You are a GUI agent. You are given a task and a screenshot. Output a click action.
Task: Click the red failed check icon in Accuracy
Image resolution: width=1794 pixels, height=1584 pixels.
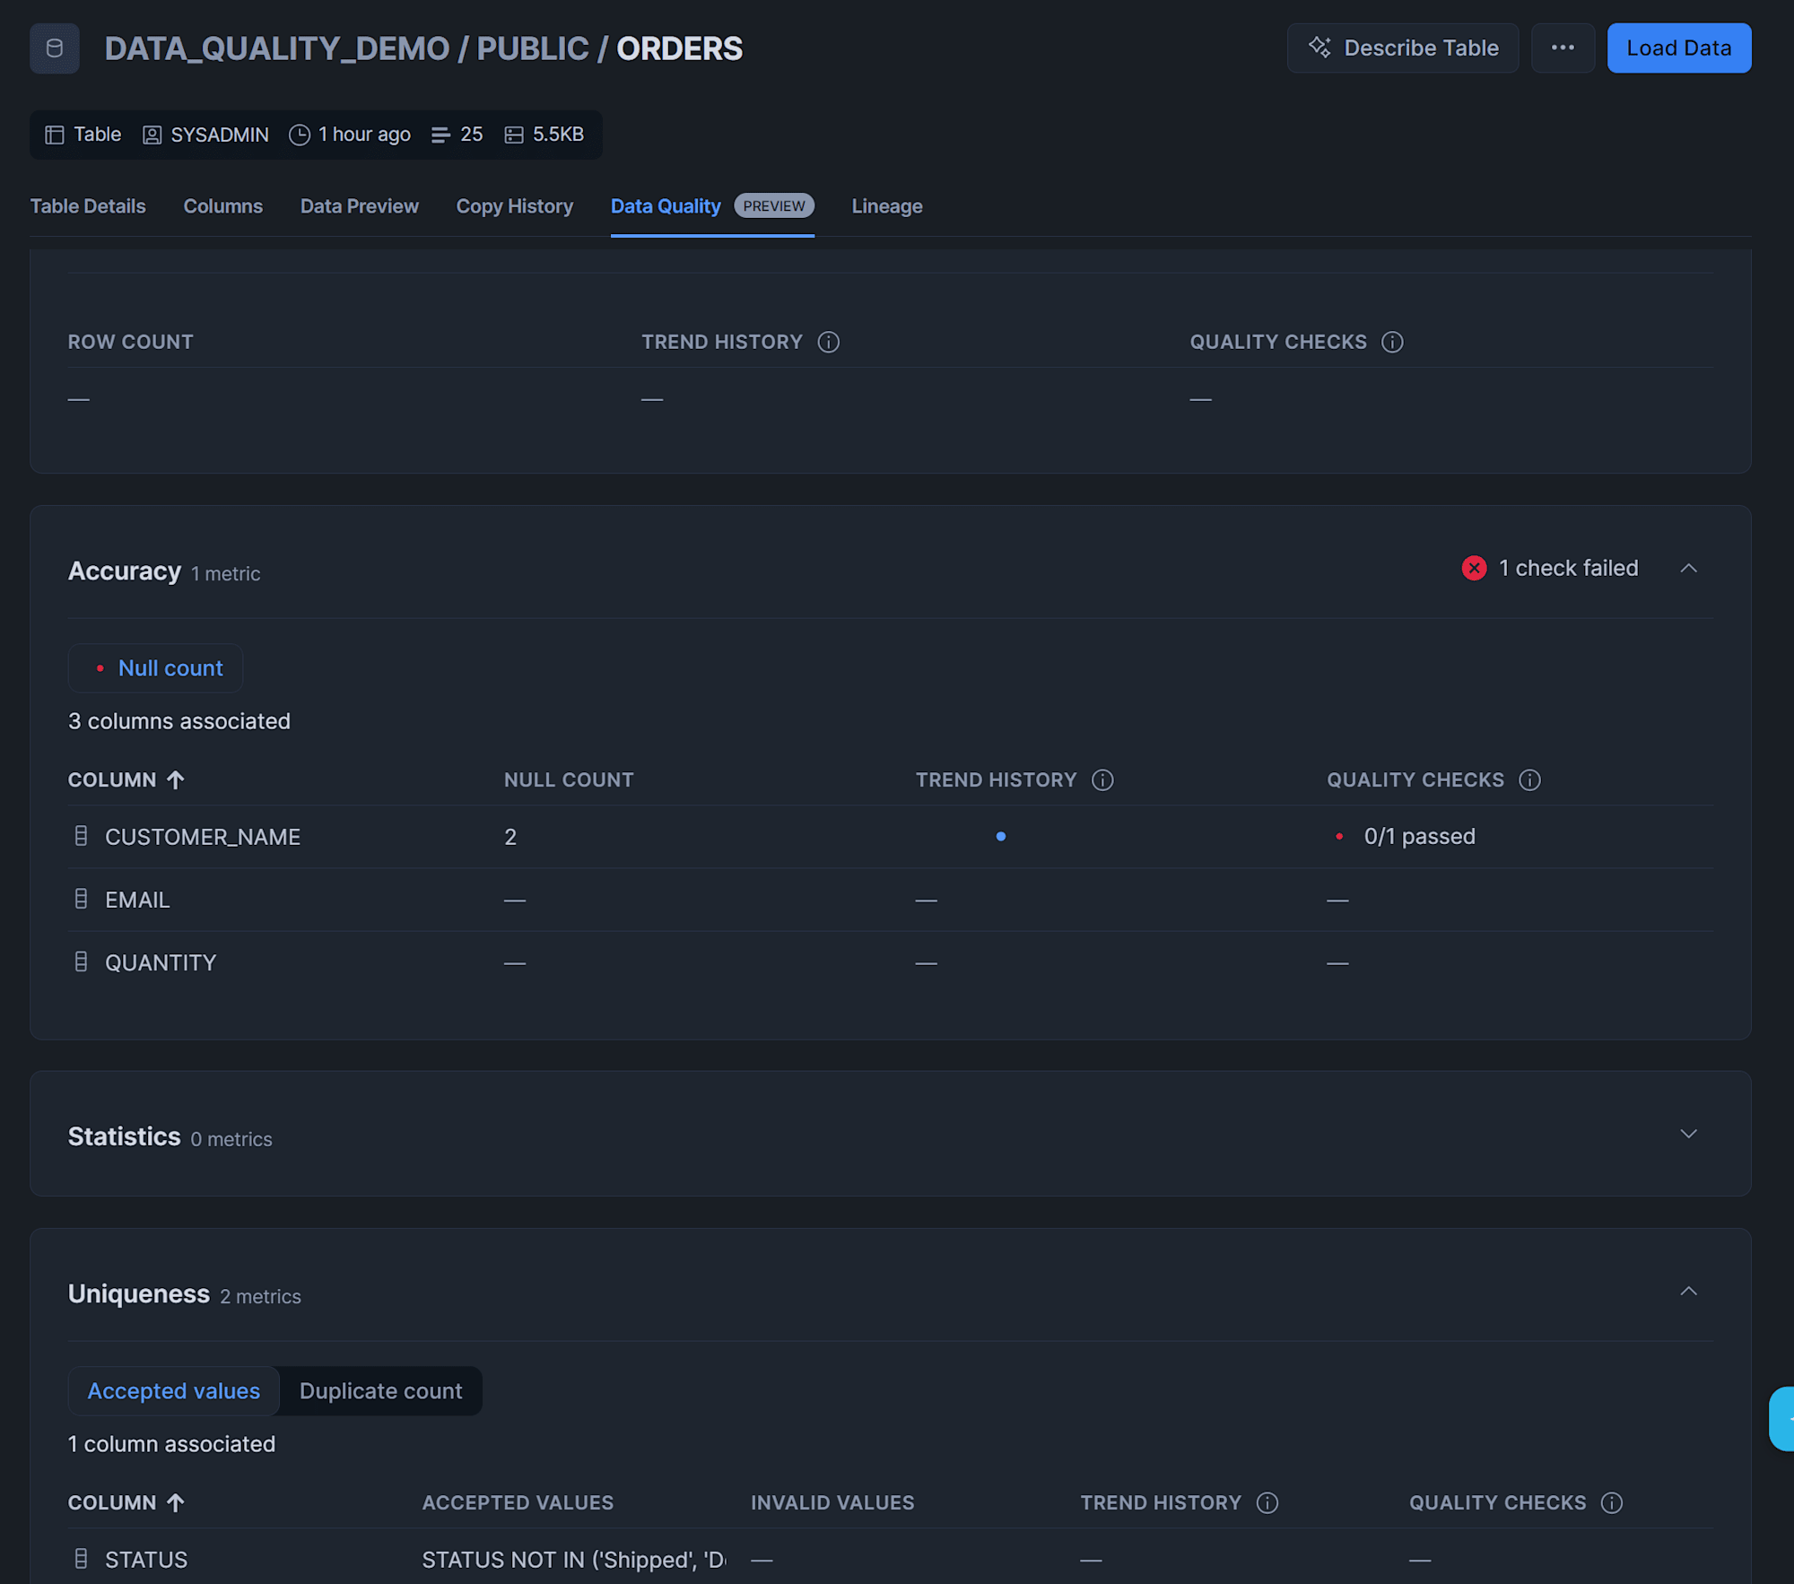pos(1474,569)
